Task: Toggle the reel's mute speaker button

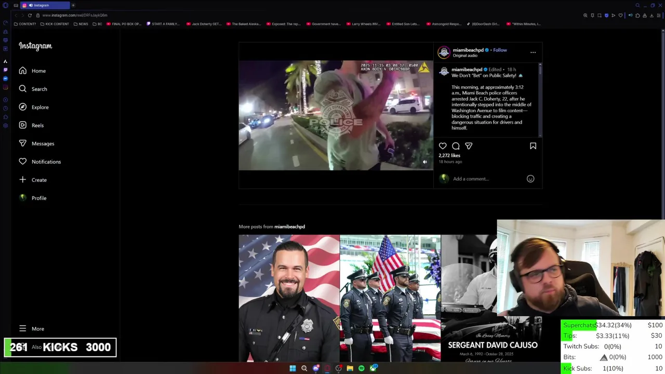Action: point(424,162)
